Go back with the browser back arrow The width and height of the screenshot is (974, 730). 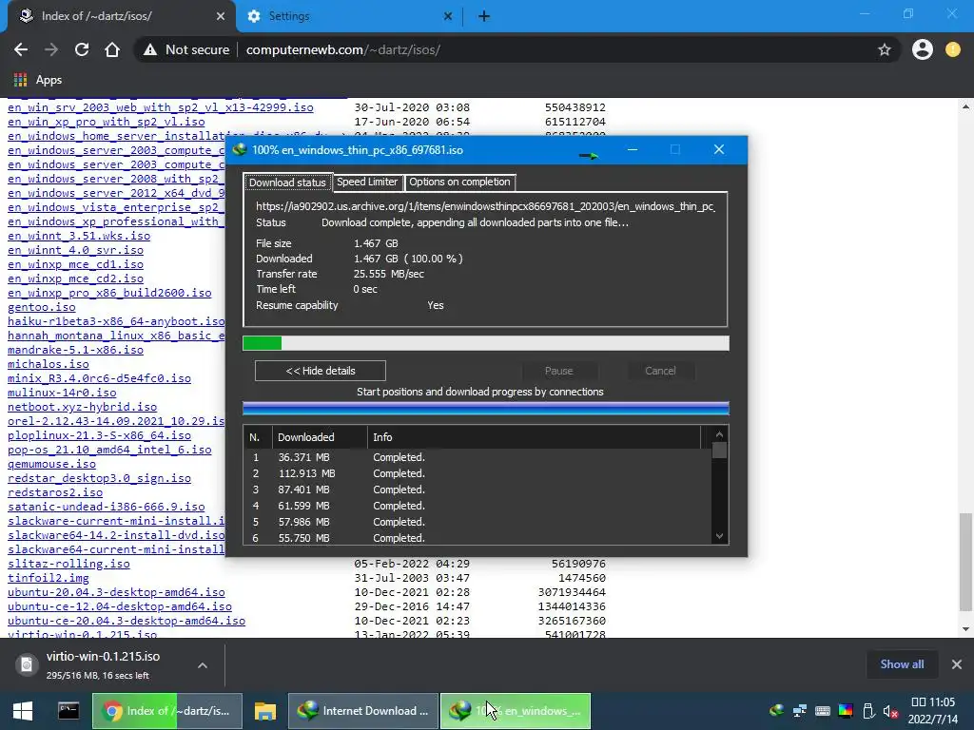pyautogui.click(x=21, y=49)
